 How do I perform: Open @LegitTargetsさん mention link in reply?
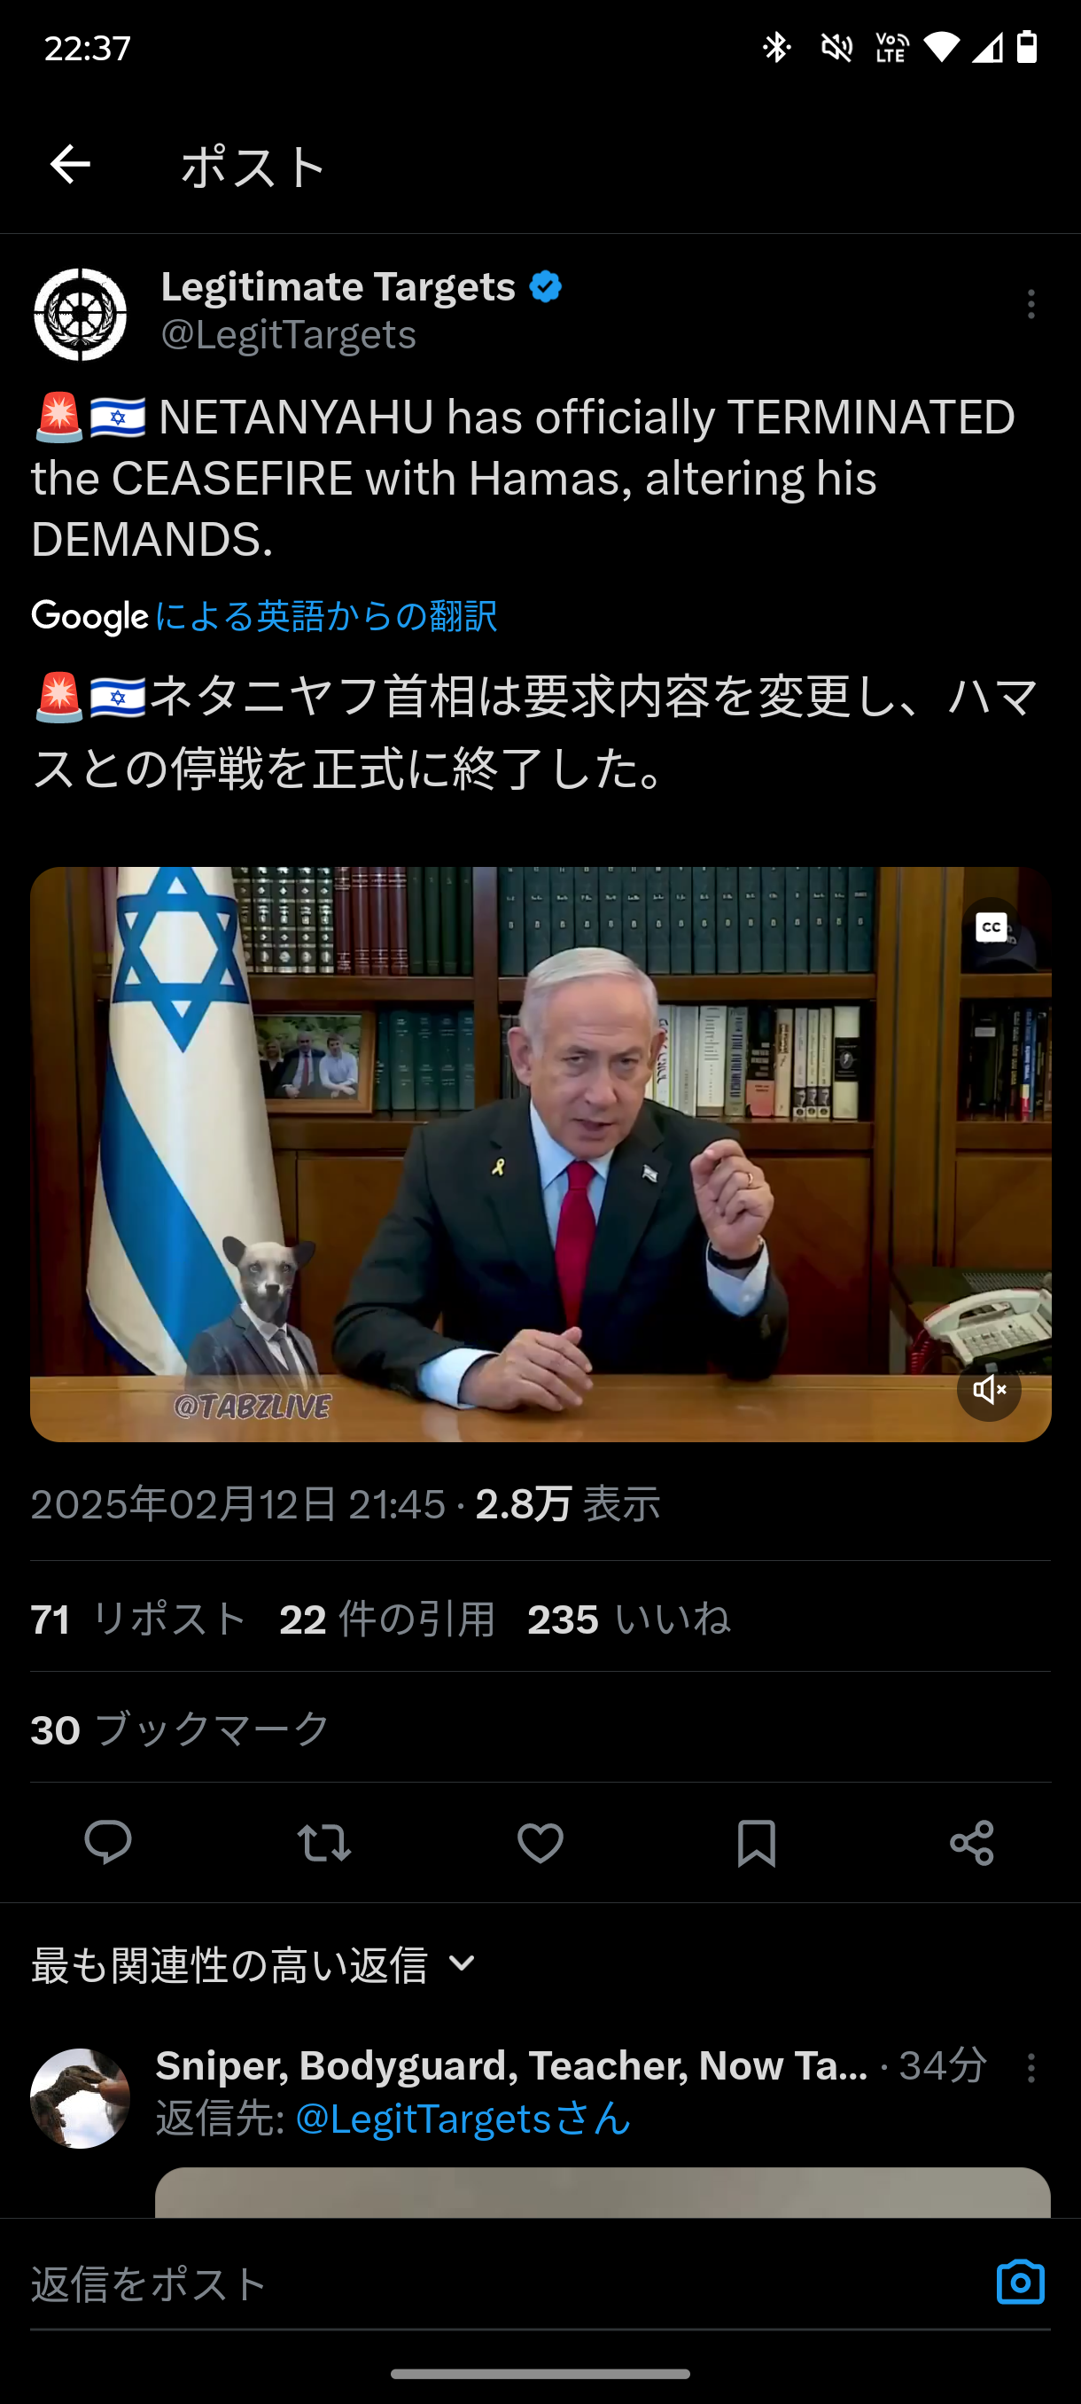pyautogui.click(x=463, y=2119)
